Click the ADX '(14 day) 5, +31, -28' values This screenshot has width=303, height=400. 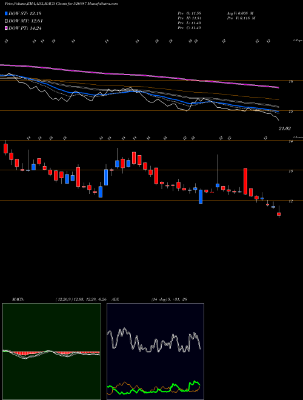(x=169, y=299)
